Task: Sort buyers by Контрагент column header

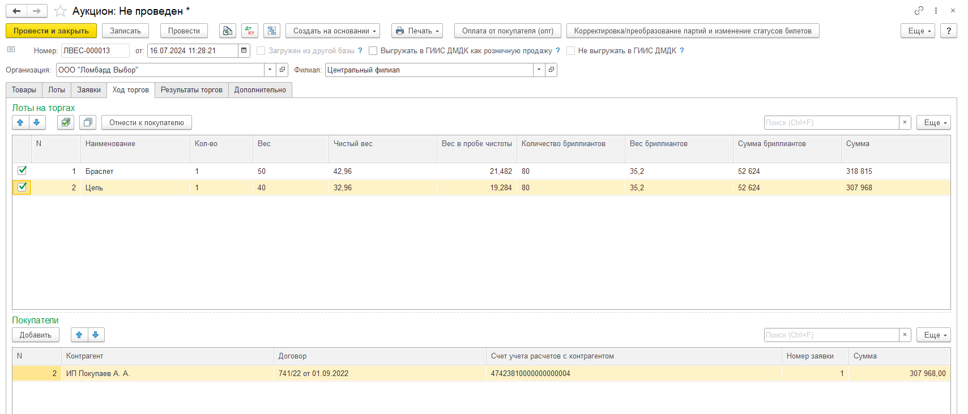Action: click(x=168, y=356)
